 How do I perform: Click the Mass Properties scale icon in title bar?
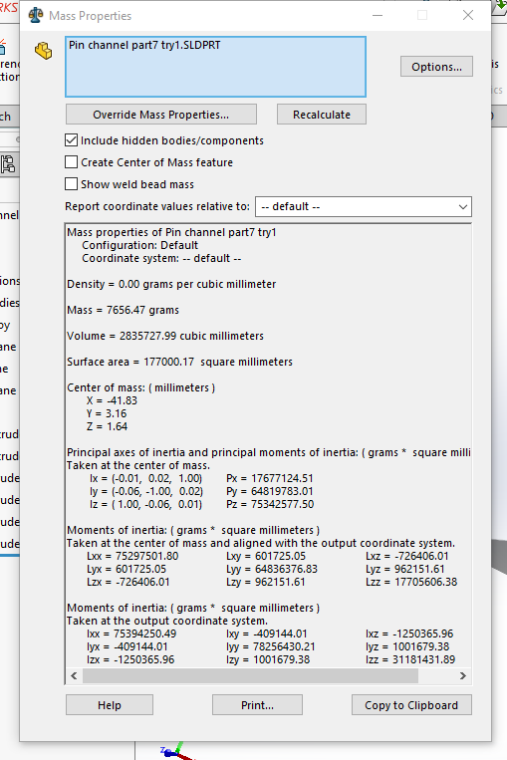[36, 16]
